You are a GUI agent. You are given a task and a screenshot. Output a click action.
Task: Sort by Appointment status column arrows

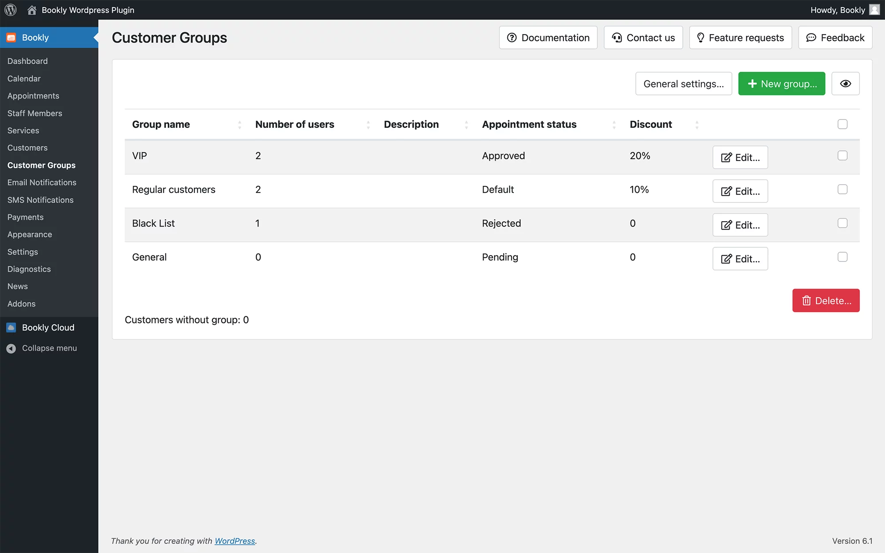click(x=614, y=125)
